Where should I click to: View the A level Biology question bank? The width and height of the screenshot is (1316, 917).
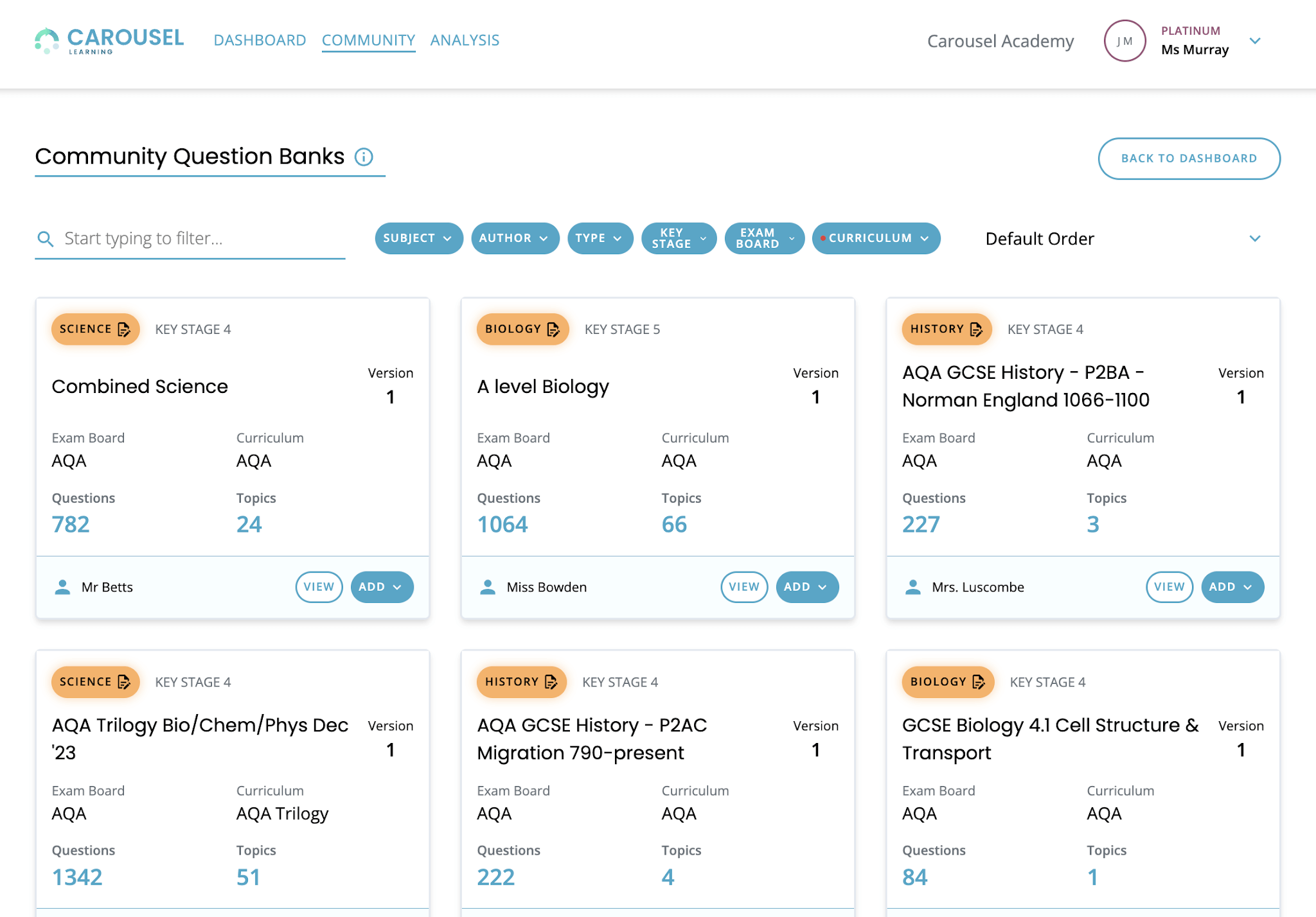point(743,587)
